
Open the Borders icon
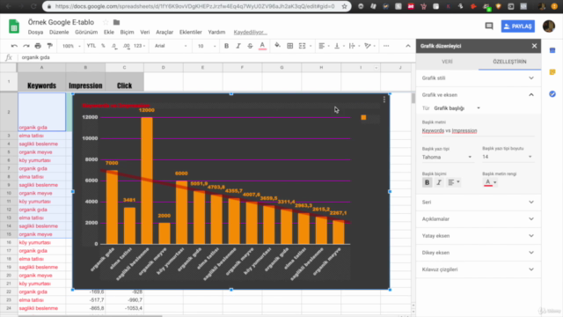[290, 46]
